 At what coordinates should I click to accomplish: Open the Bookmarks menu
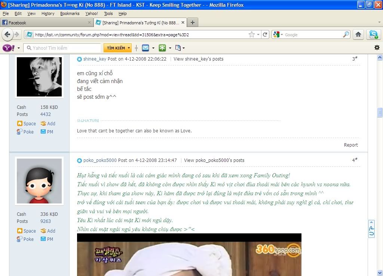tap(70, 13)
